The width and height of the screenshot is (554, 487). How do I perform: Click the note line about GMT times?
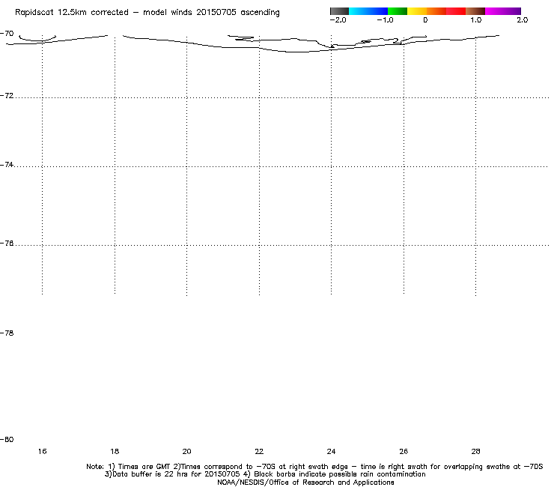pyautogui.click(x=314, y=467)
